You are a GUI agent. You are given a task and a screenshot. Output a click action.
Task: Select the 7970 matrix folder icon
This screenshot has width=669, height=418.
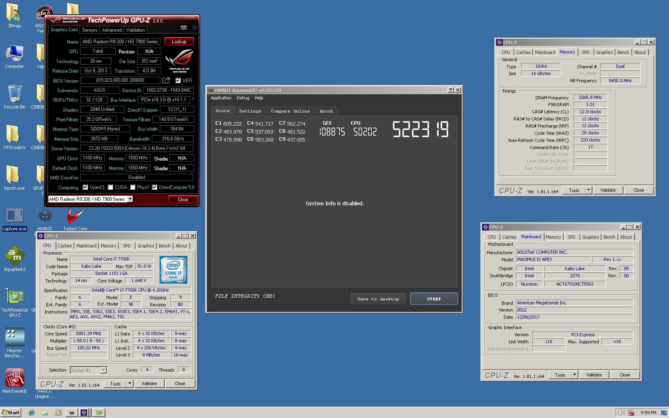14,137
